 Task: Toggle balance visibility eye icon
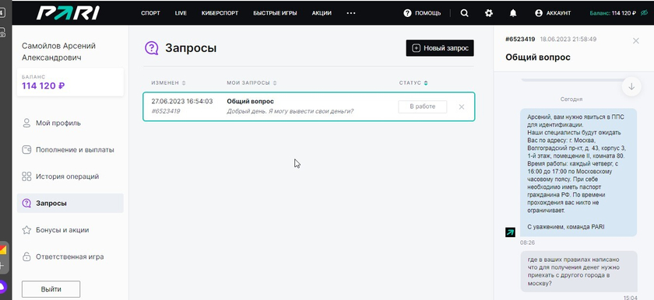tap(645, 13)
